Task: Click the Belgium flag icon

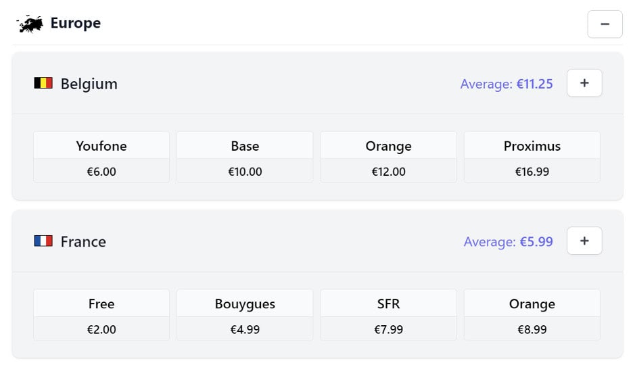Action: point(43,83)
